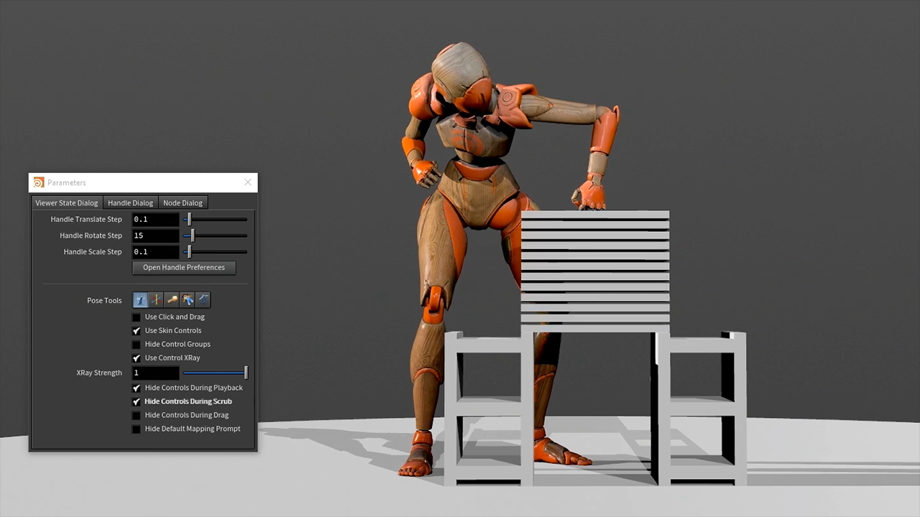The image size is (920, 517).
Task: Select the red-yellow axis cross pose tool
Action: coord(156,300)
